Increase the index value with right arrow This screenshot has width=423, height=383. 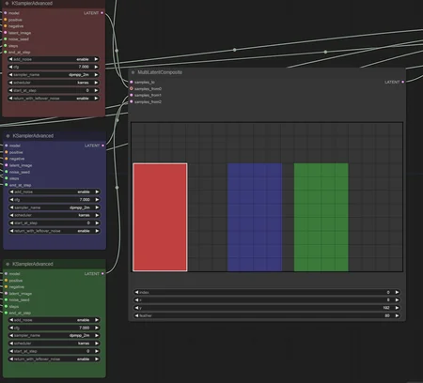397,292
